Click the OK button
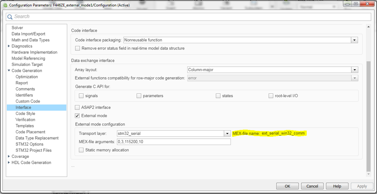 click(287, 186)
